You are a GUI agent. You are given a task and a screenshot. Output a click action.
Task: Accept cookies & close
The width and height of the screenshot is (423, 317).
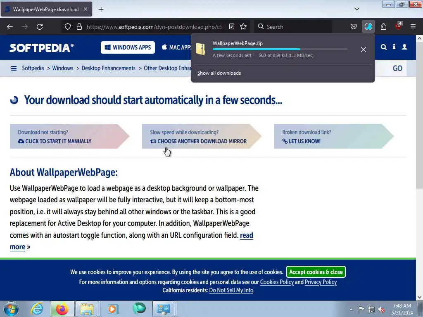(316, 272)
